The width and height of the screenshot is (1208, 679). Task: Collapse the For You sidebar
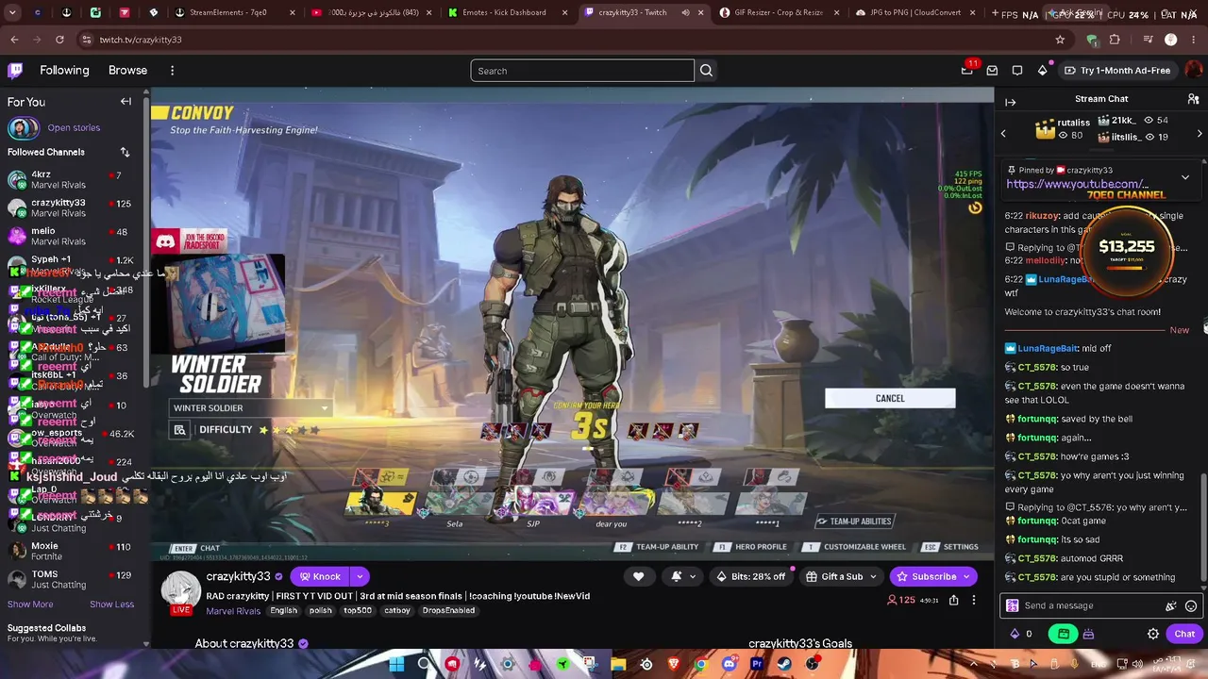tap(126, 102)
